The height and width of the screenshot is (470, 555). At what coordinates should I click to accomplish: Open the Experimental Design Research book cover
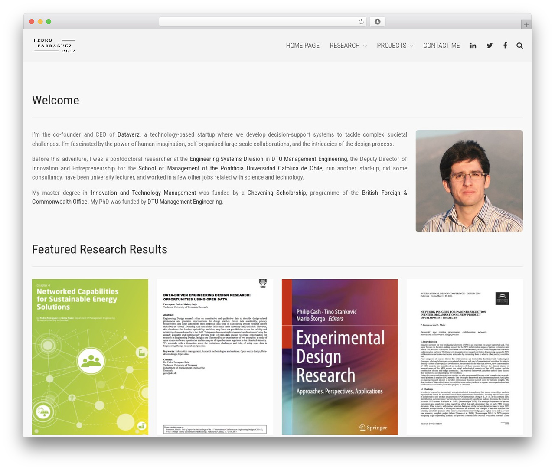340,357
